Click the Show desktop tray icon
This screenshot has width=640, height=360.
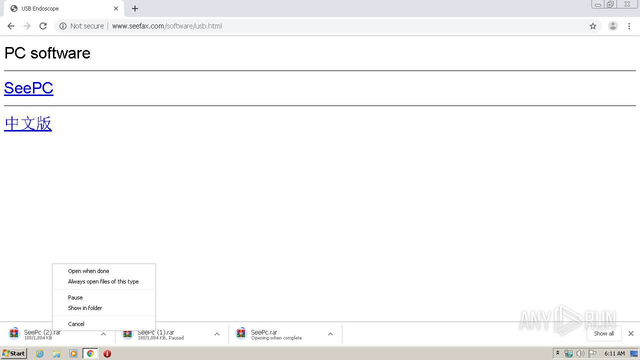(634, 353)
